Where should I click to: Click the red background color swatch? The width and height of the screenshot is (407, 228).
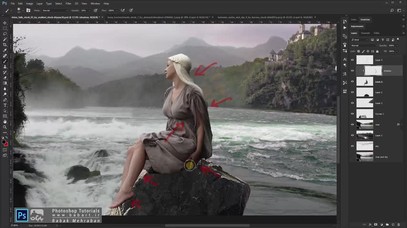6,144
